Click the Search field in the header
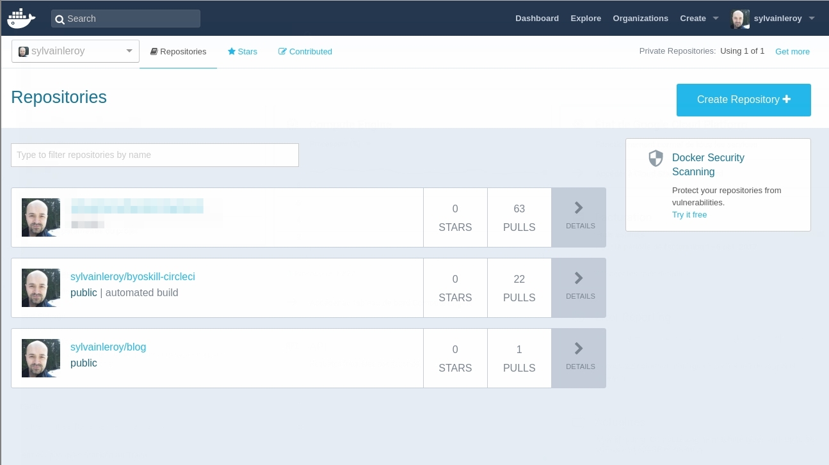The width and height of the screenshot is (829, 465). pyautogui.click(x=125, y=19)
